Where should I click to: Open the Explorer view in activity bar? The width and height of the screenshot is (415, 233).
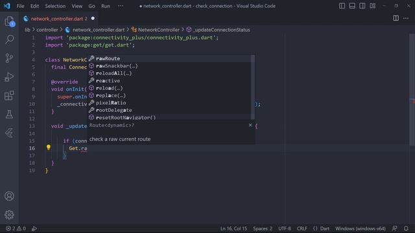coord(9,21)
